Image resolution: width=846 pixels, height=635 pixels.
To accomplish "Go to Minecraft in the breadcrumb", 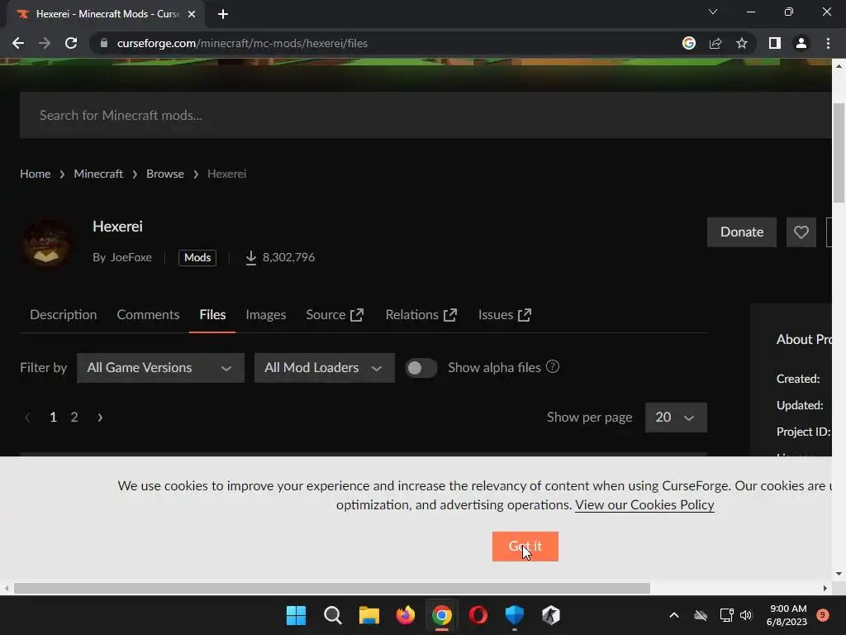I will (98, 174).
